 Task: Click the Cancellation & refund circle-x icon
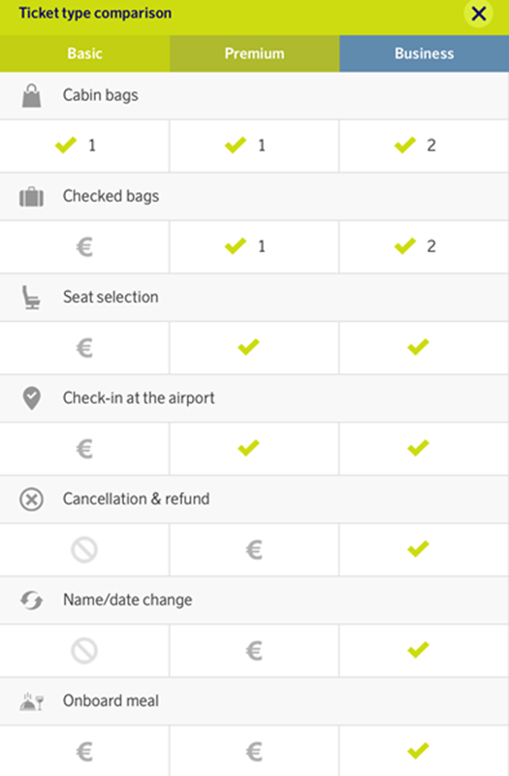click(31, 500)
